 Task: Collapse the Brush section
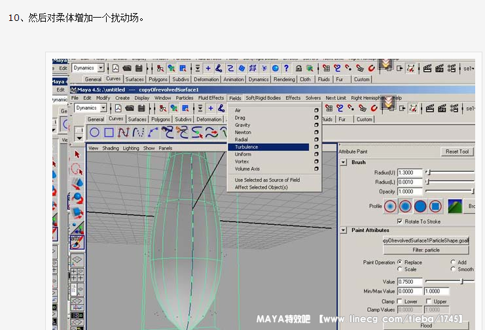[344, 162]
